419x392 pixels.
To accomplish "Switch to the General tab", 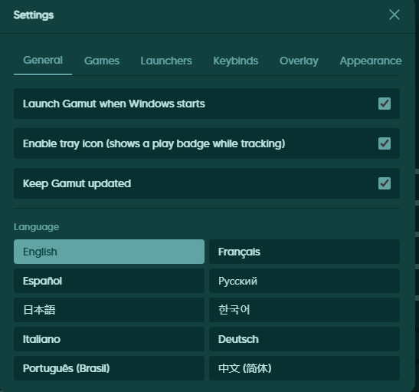I will coord(43,61).
